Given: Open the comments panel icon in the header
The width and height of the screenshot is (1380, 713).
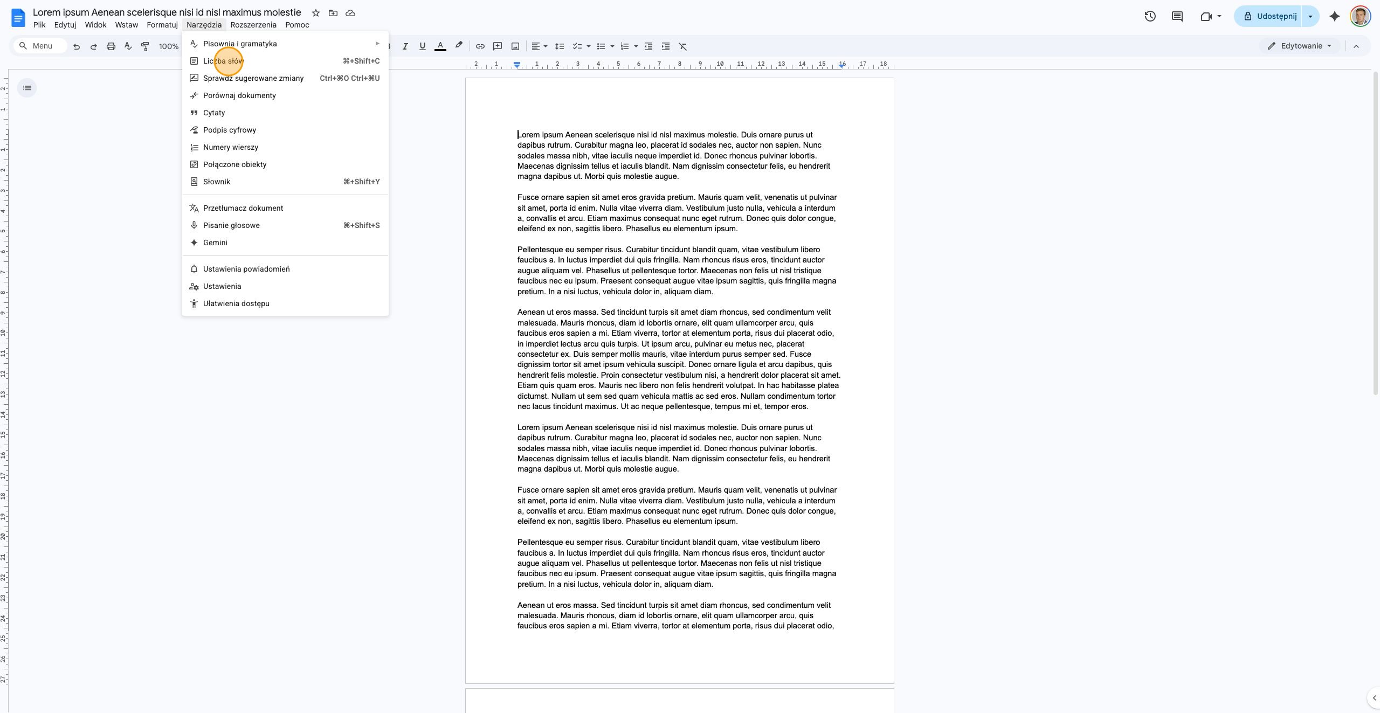Looking at the screenshot, I should (x=1177, y=16).
